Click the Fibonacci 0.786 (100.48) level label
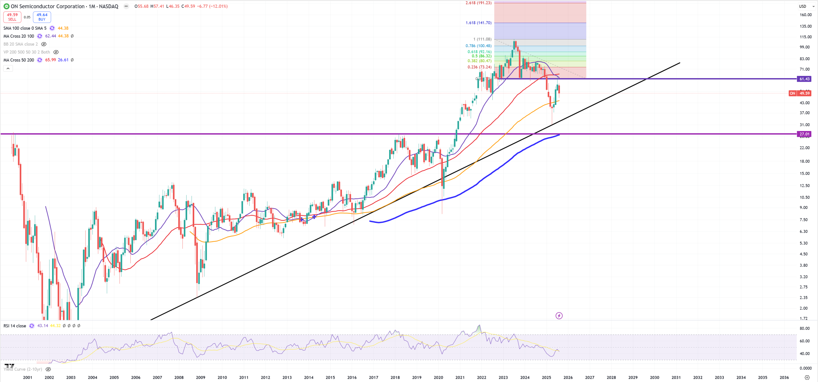 [478, 46]
